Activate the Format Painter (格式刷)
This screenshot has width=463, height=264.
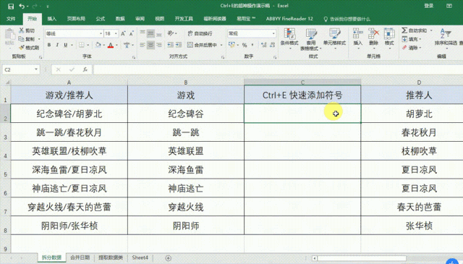[x=29, y=48]
